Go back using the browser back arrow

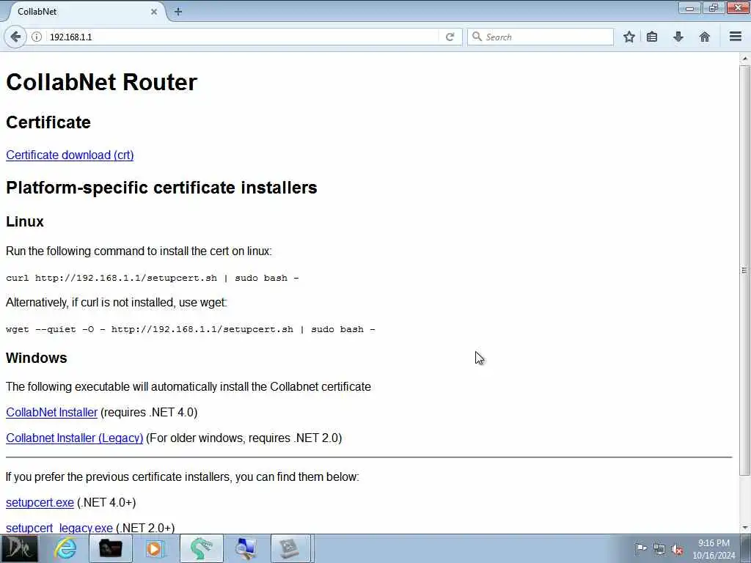coord(15,37)
